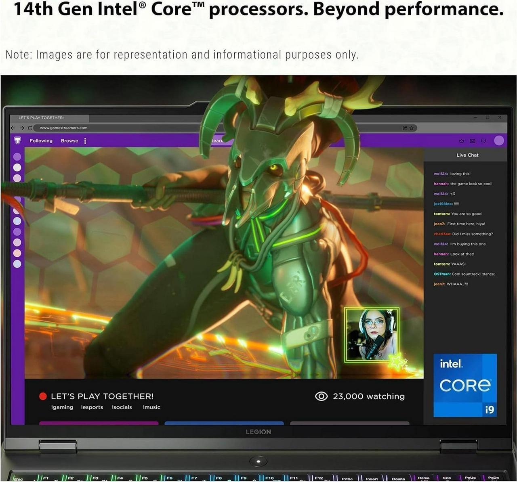Minimize the browser window
The width and height of the screenshot is (517, 482).
click(x=475, y=117)
